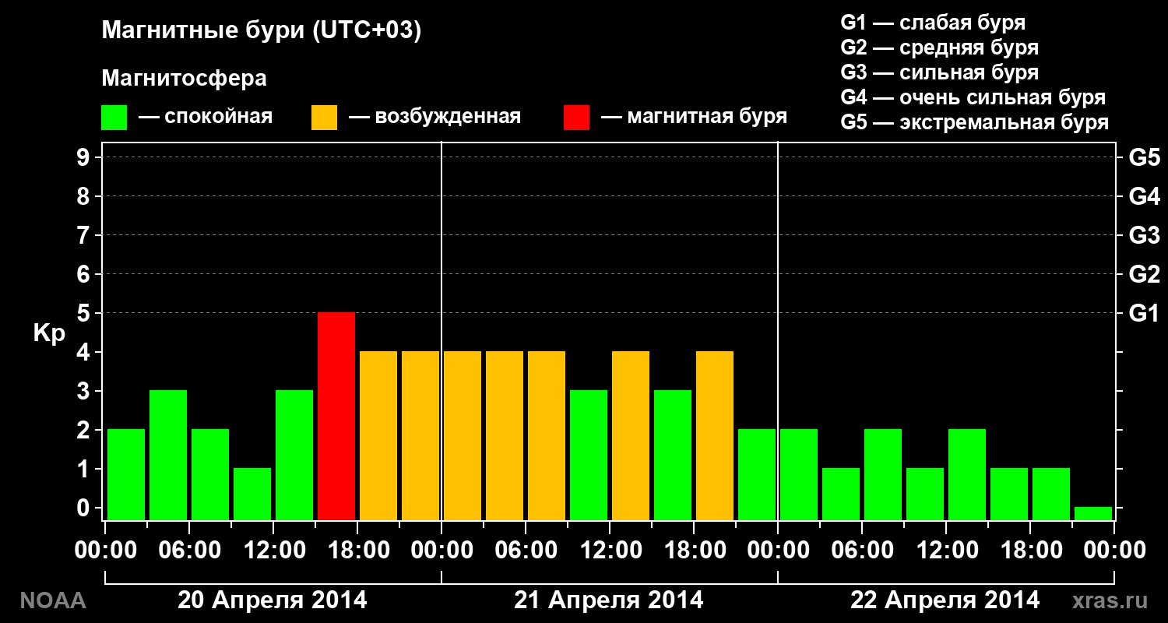Select the '20 Апреля 2014' date label
This screenshot has width=1168, height=623.
[273, 600]
